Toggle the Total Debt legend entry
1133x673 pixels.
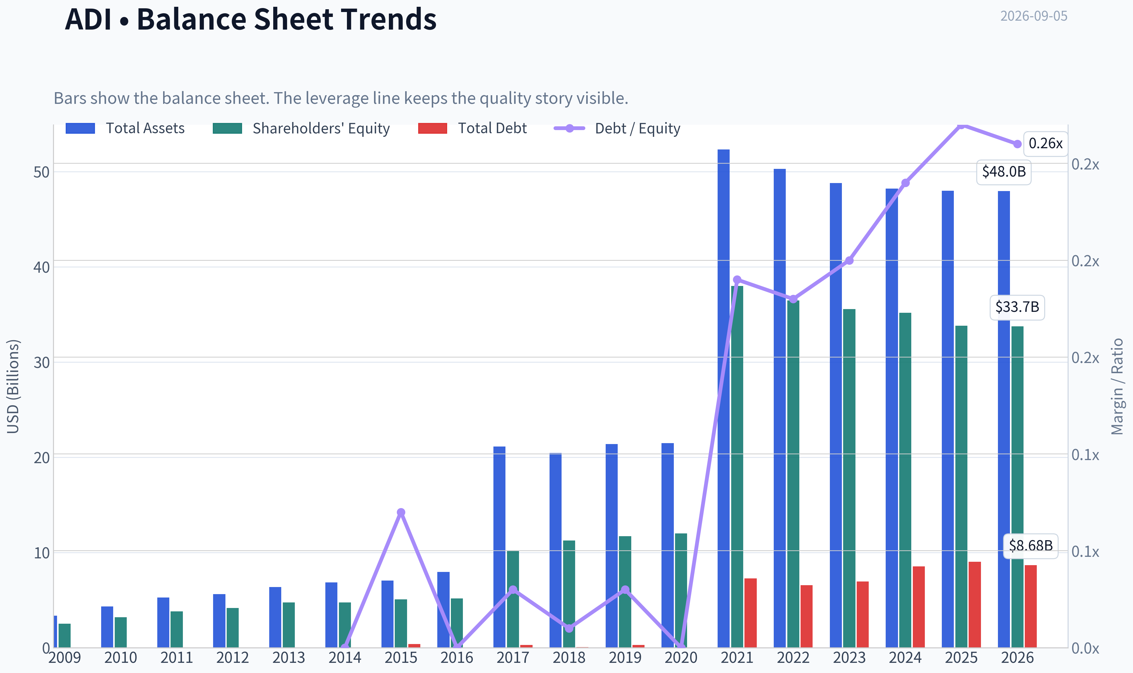tap(472, 128)
